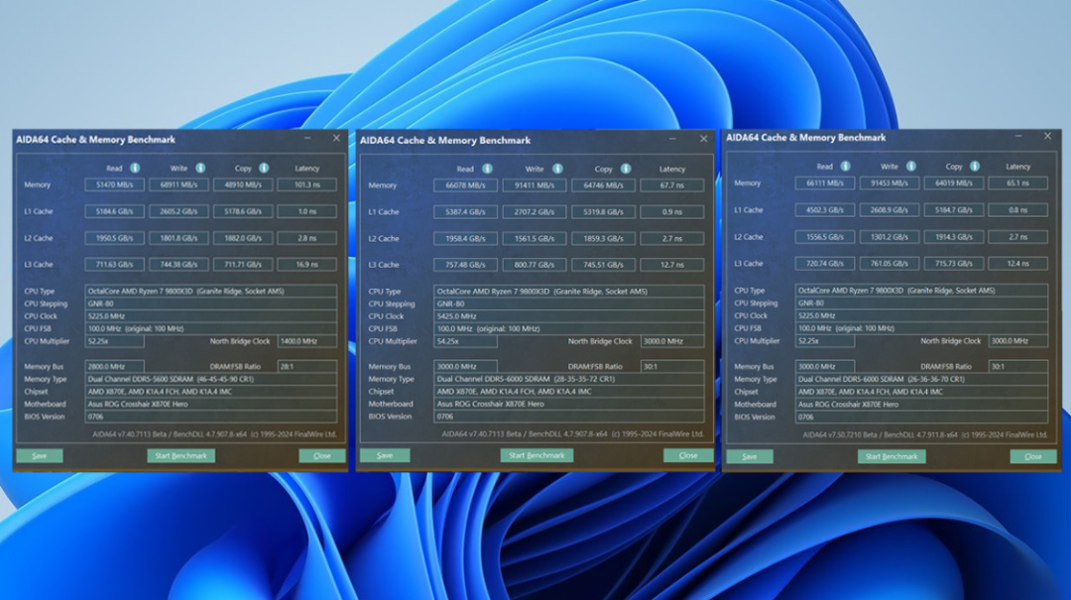Image resolution: width=1071 pixels, height=600 pixels.
Task: Click Copy info icon in the v7.50 window
Action: [x=973, y=167]
